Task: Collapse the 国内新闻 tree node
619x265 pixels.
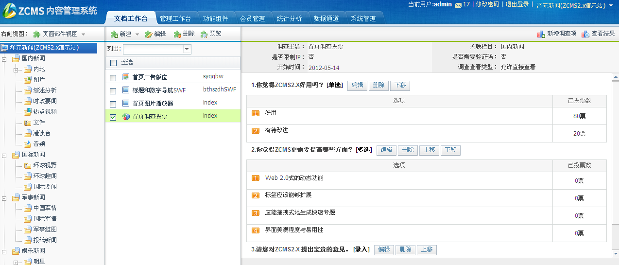Action: [x=5, y=59]
